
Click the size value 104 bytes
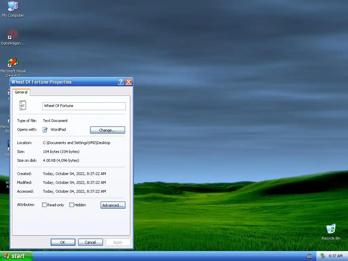click(x=61, y=152)
